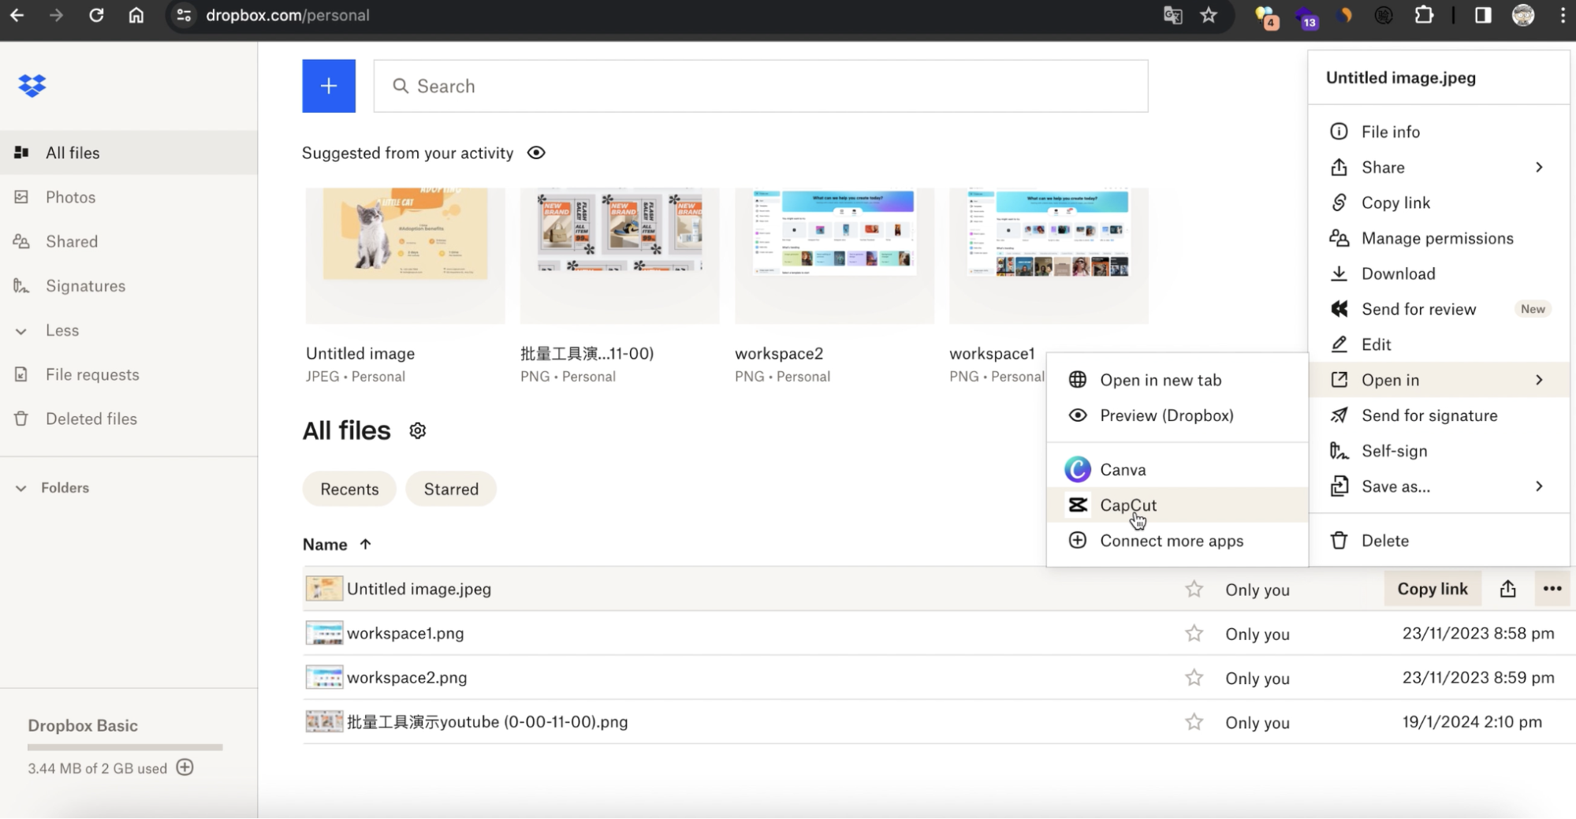Hide suggestions using the eye toggle
This screenshot has width=1576, height=819.
(536, 152)
